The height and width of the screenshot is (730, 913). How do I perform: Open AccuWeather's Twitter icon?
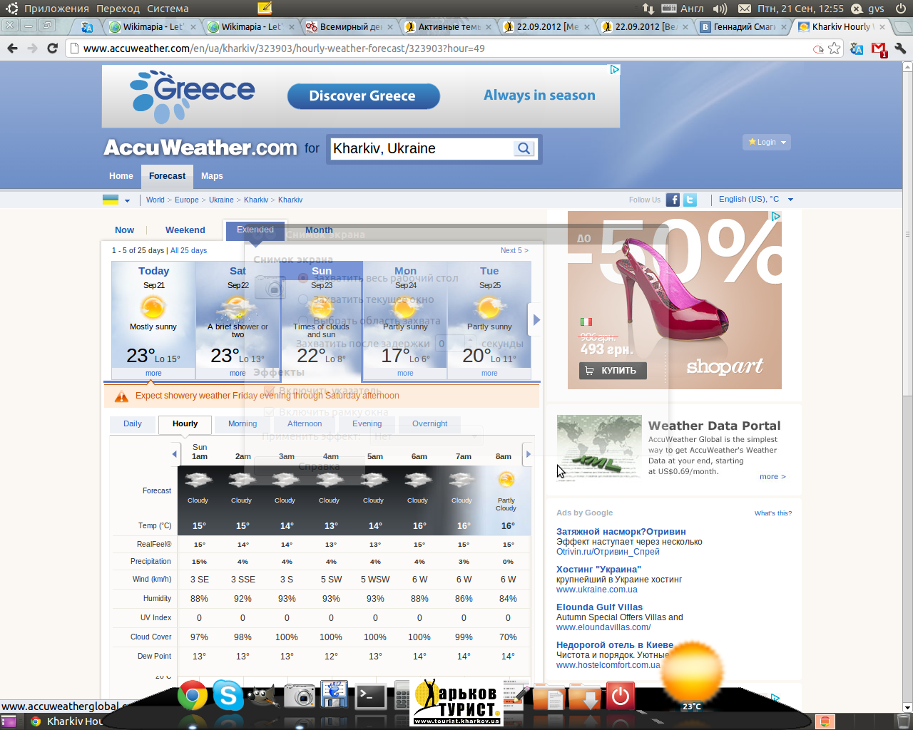point(690,200)
